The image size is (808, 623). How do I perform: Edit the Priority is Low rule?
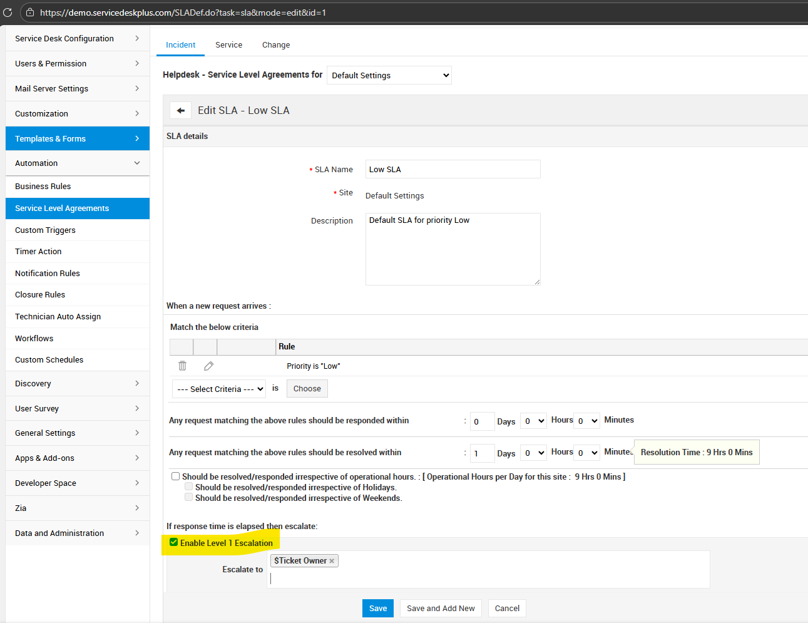(x=209, y=366)
